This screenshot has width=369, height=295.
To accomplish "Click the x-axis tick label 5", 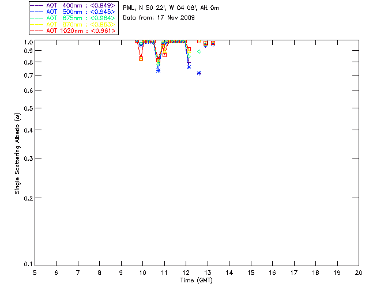I will click(x=35, y=273).
